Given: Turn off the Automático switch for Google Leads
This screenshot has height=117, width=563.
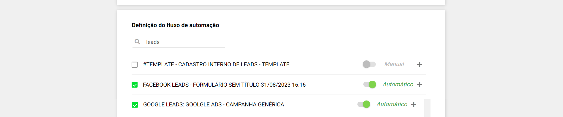Looking at the screenshot, I should click(x=364, y=104).
